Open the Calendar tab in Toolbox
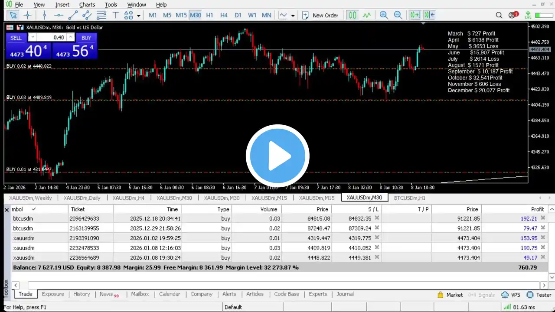The width and height of the screenshot is (555, 312). (170, 294)
